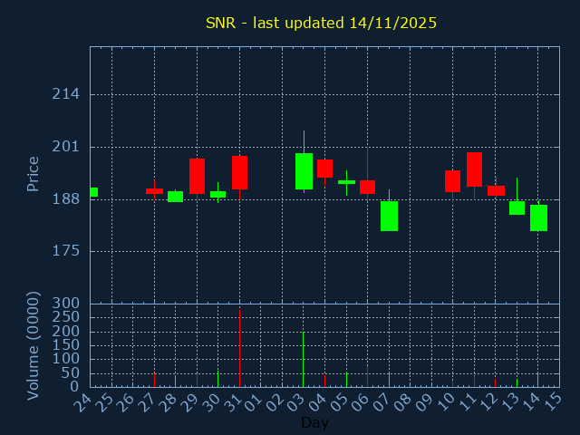Click the red candlestick on day 29
The width and height of the screenshot is (580, 435).
(x=197, y=176)
